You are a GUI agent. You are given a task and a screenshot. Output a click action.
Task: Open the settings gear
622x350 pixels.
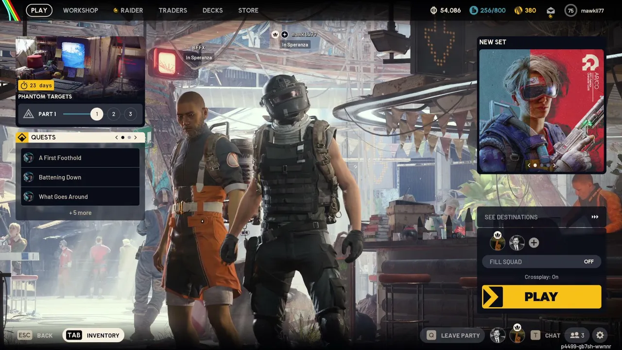tap(600, 335)
